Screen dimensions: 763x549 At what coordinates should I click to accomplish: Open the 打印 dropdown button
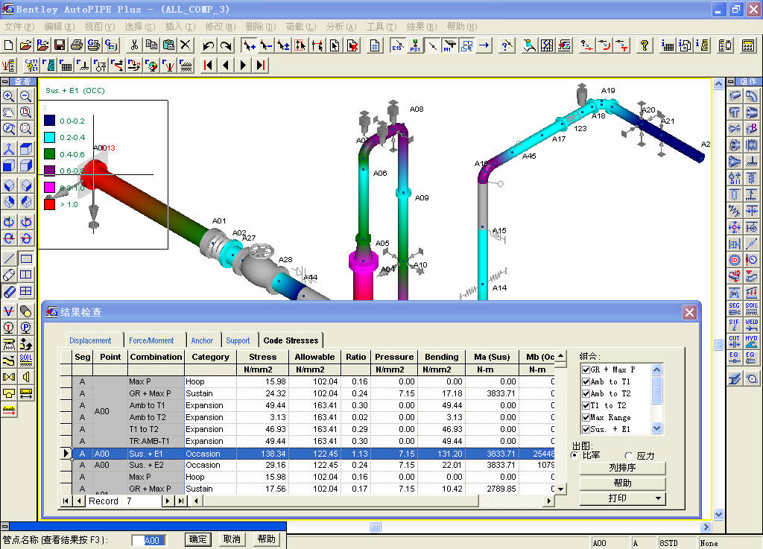[x=622, y=498]
